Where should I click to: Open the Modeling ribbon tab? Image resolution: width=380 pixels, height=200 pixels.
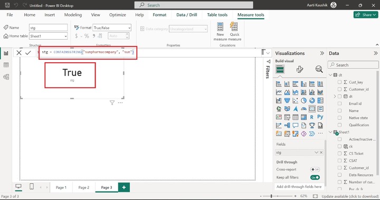click(73, 15)
